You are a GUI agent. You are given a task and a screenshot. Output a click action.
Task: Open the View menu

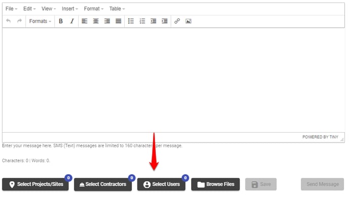(49, 9)
